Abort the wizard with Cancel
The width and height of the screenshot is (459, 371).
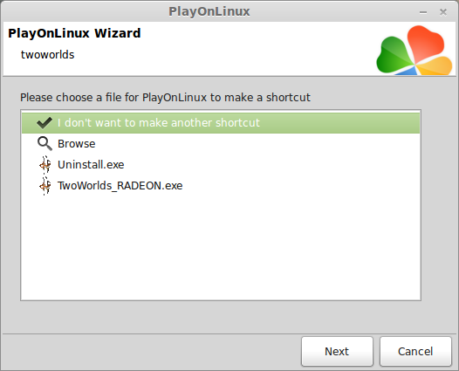coord(415,351)
